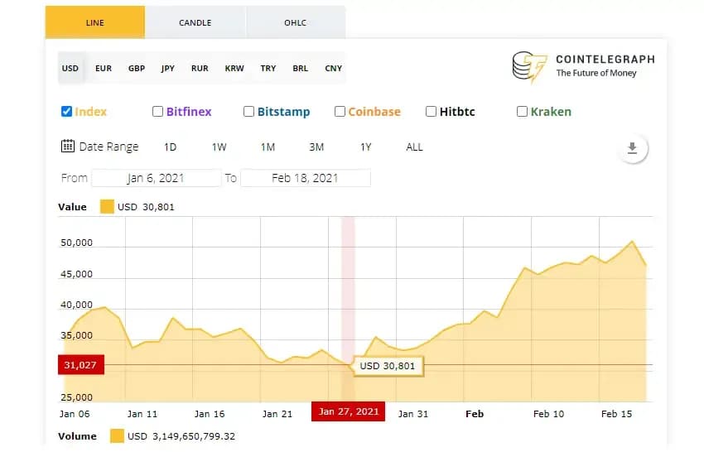Check the Kraken exchange box
The image size is (704, 452).
(x=522, y=111)
